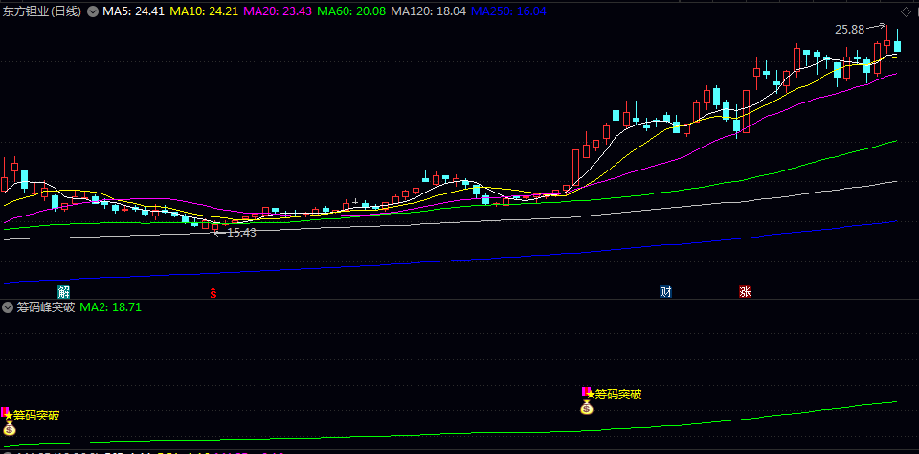This screenshot has width=919, height=454.
Task: Click the red dollar event marker
Action: pos(213,292)
